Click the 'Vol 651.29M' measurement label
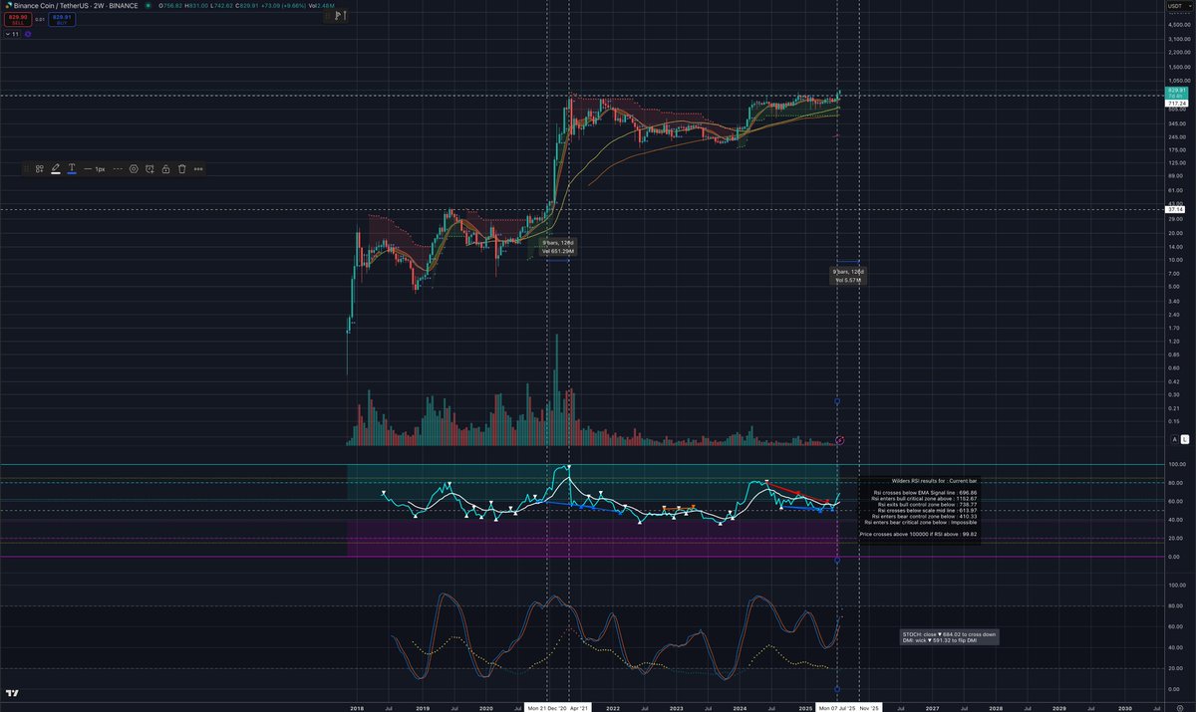1196x712 pixels. pyautogui.click(x=558, y=251)
